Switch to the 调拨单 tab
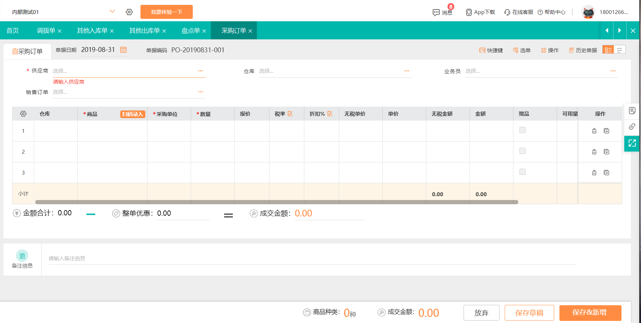 coord(46,31)
